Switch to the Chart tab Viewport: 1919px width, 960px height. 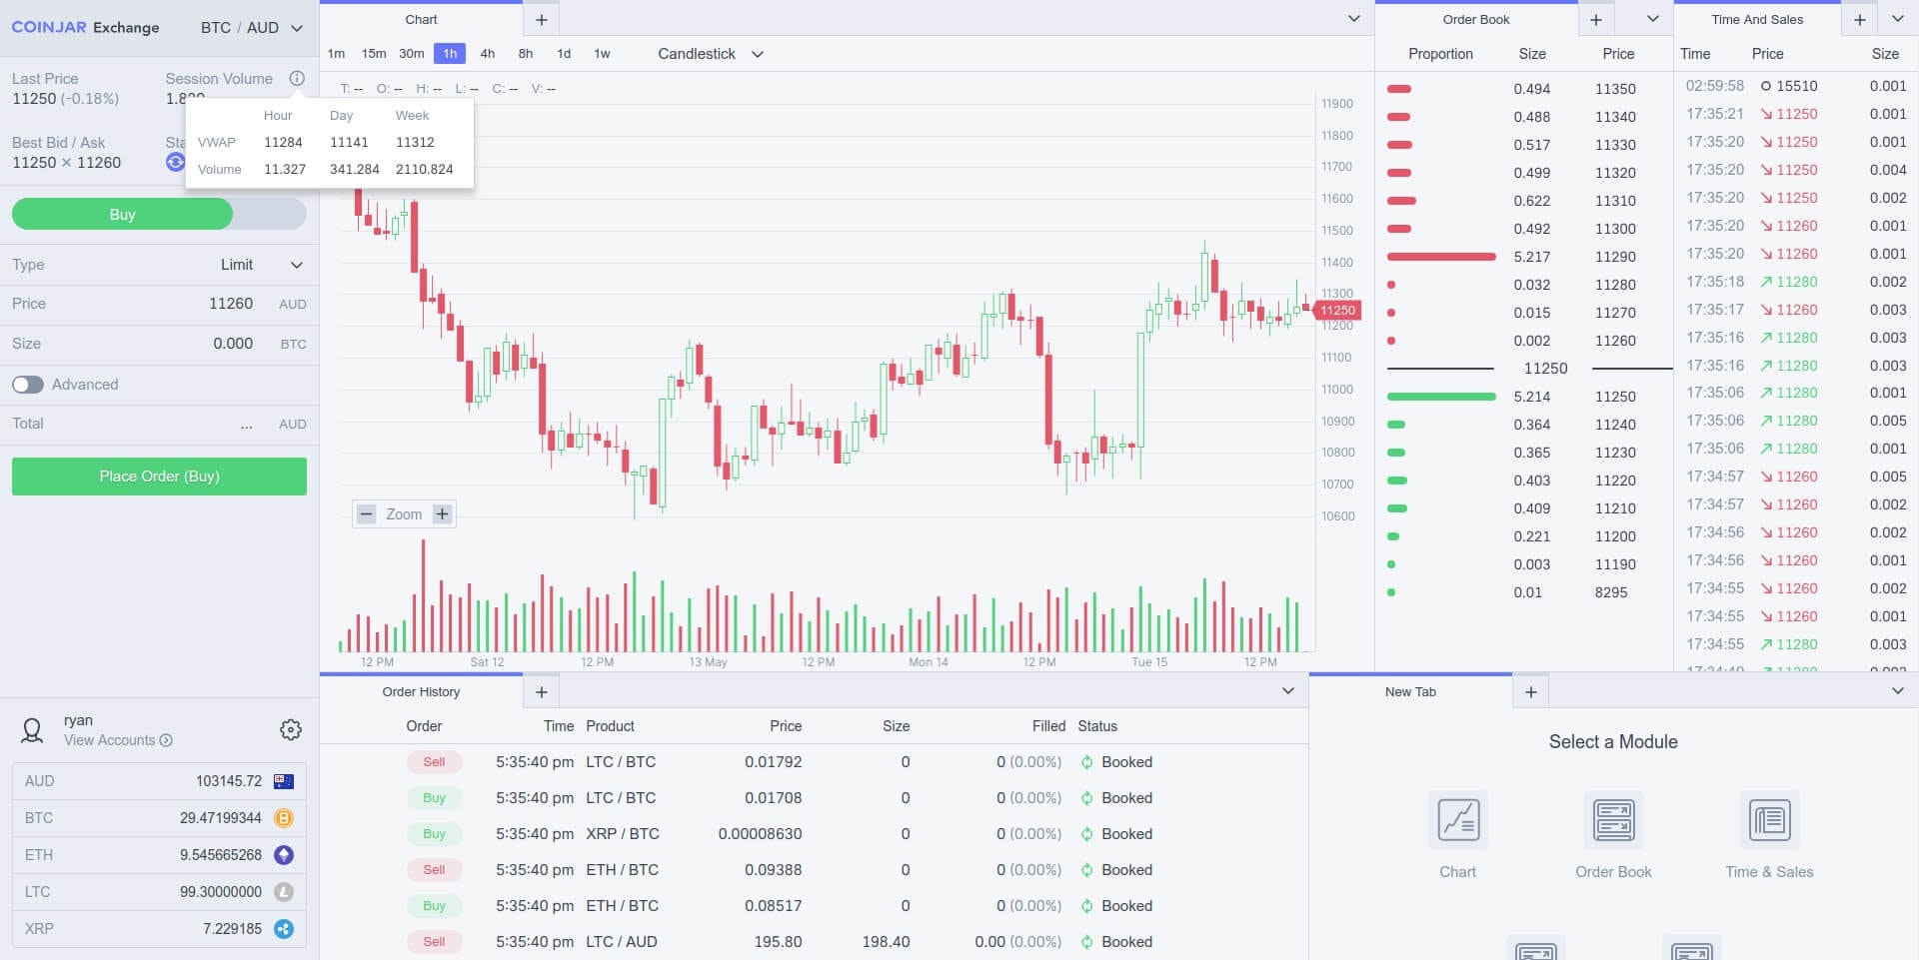coord(421,20)
